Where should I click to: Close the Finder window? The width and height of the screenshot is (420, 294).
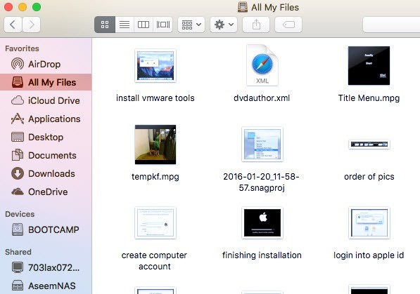8,7
